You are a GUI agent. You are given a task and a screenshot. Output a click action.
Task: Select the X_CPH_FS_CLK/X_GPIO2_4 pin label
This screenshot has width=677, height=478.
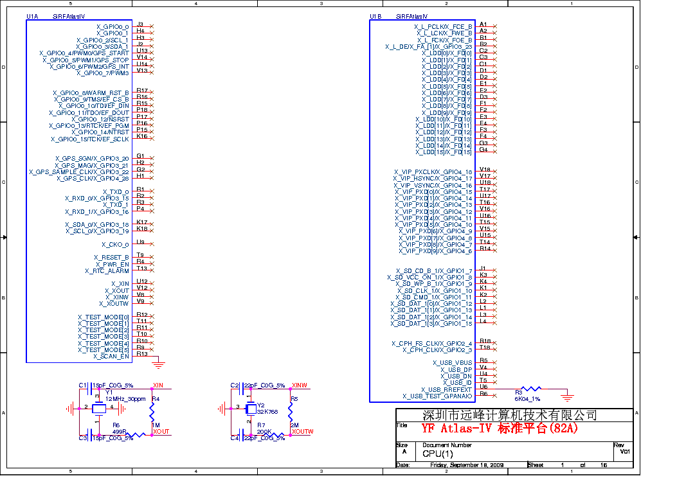point(432,343)
